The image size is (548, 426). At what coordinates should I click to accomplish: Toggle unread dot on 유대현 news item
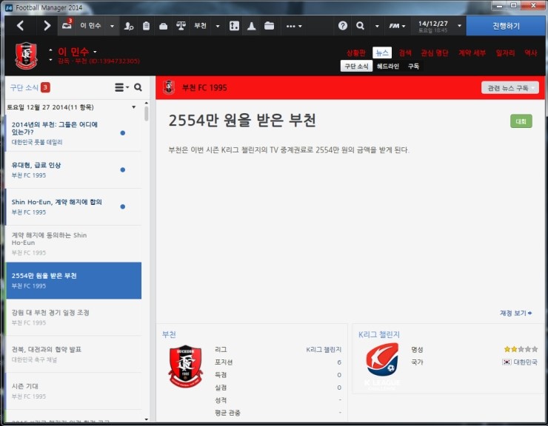point(123,169)
